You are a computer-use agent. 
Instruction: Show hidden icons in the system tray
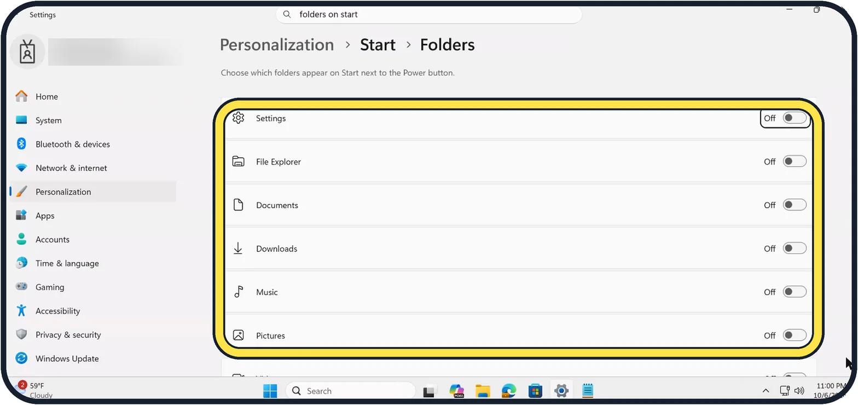766,391
